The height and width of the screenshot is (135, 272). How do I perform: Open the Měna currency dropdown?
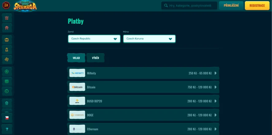pos(149,39)
